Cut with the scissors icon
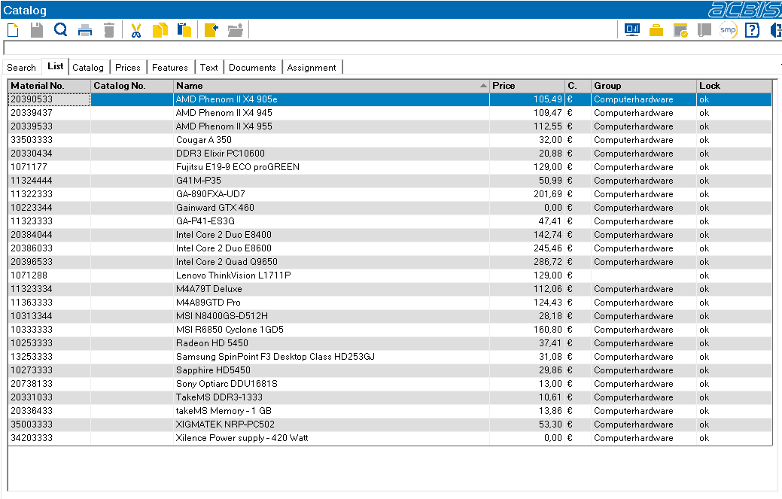 [135, 30]
